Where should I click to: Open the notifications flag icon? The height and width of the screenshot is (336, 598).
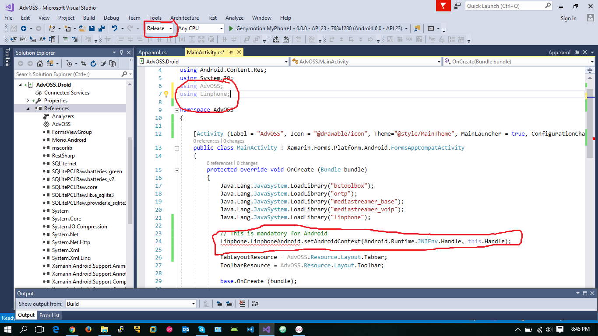coord(443,6)
